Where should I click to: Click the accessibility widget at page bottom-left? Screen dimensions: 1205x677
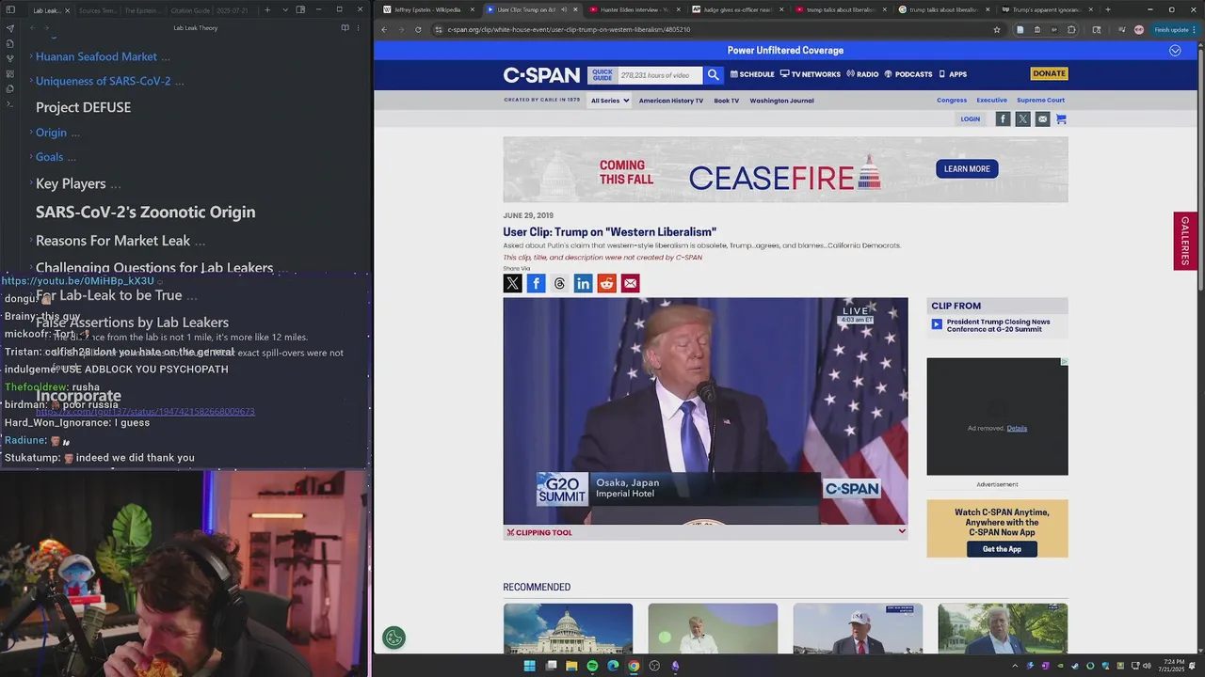(x=394, y=638)
